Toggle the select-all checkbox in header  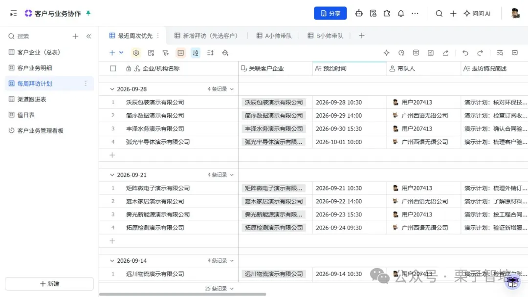point(113,68)
